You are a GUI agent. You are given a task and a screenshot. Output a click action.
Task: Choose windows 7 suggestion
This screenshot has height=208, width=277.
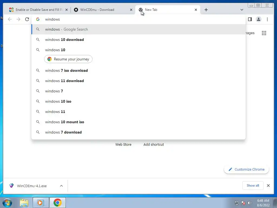point(138,91)
